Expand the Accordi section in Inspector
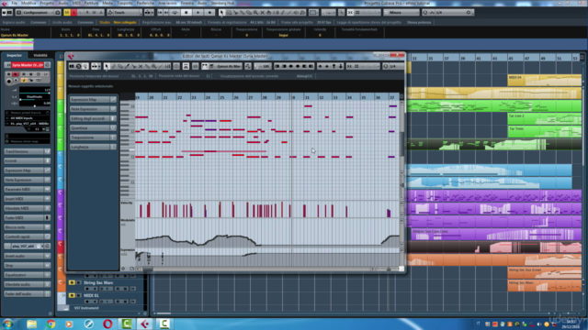The image size is (588, 330). (x=27, y=161)
